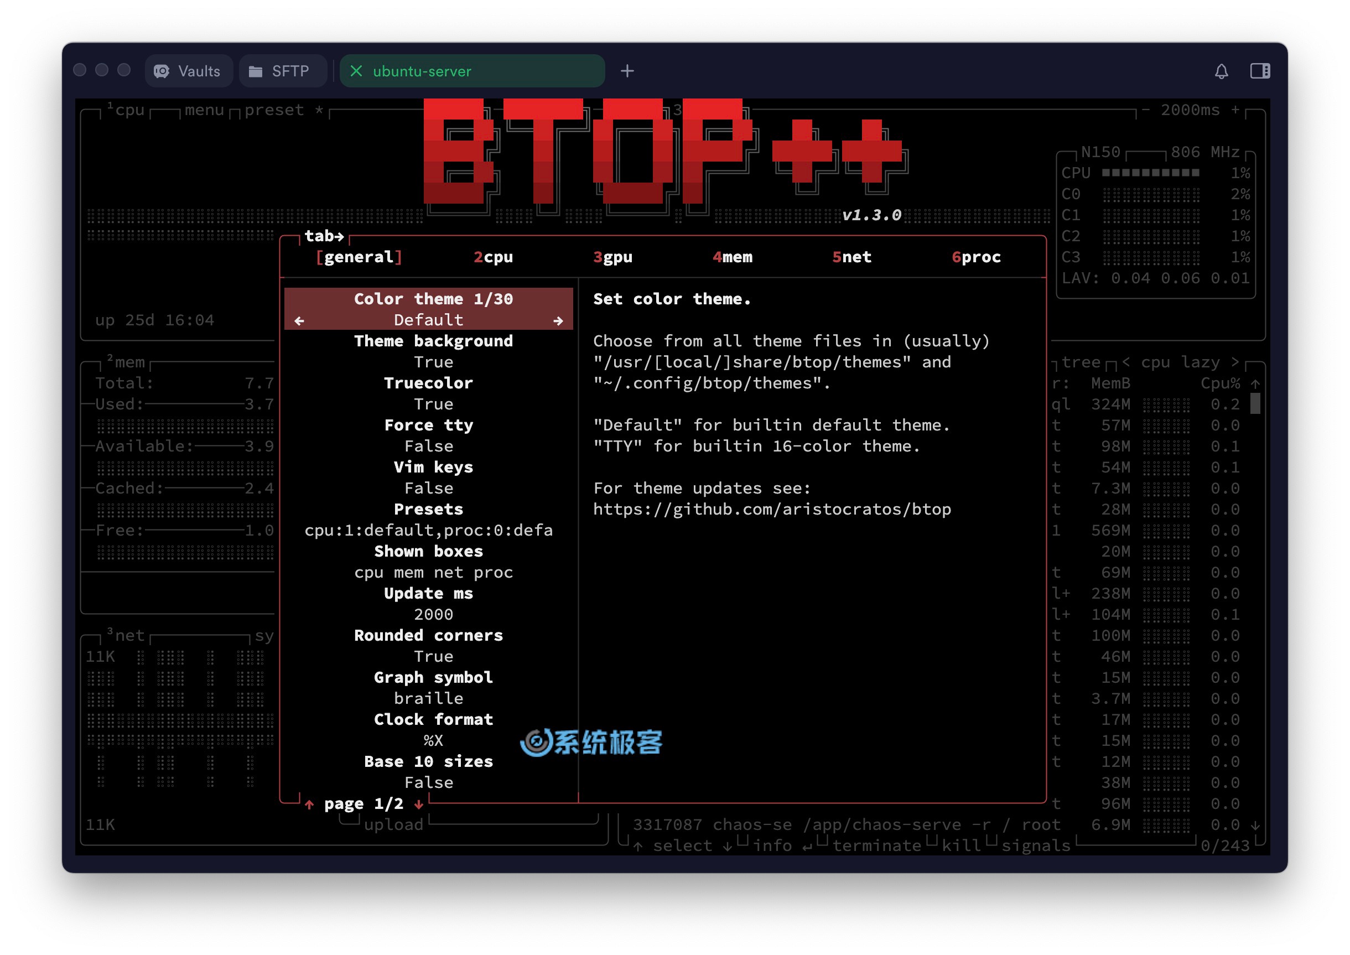This screenshot has width=1350, height=955.
Task: Switch to the general options tab
Action: (359, 257)
